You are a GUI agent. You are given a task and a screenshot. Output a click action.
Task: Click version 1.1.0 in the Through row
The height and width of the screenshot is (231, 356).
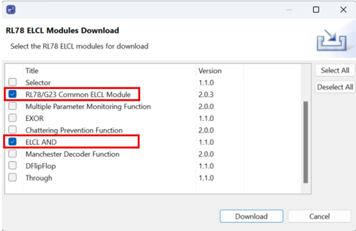click(x=206, y=178)
